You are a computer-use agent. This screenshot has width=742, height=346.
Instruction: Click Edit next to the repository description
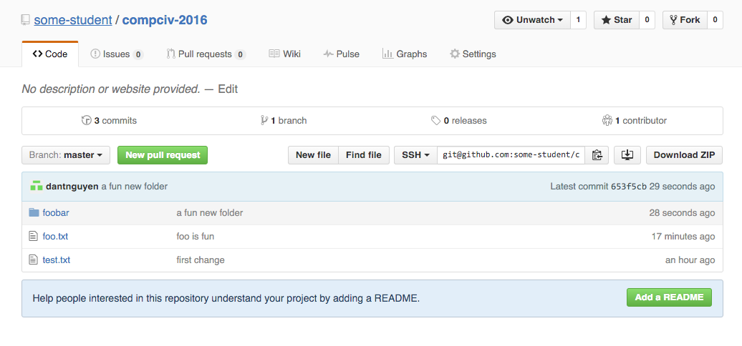(228, 89)
